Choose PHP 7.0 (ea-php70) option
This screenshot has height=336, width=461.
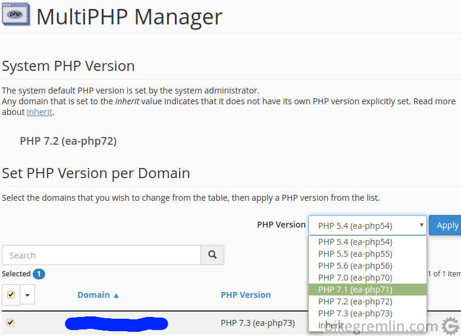tap(367, 278)
